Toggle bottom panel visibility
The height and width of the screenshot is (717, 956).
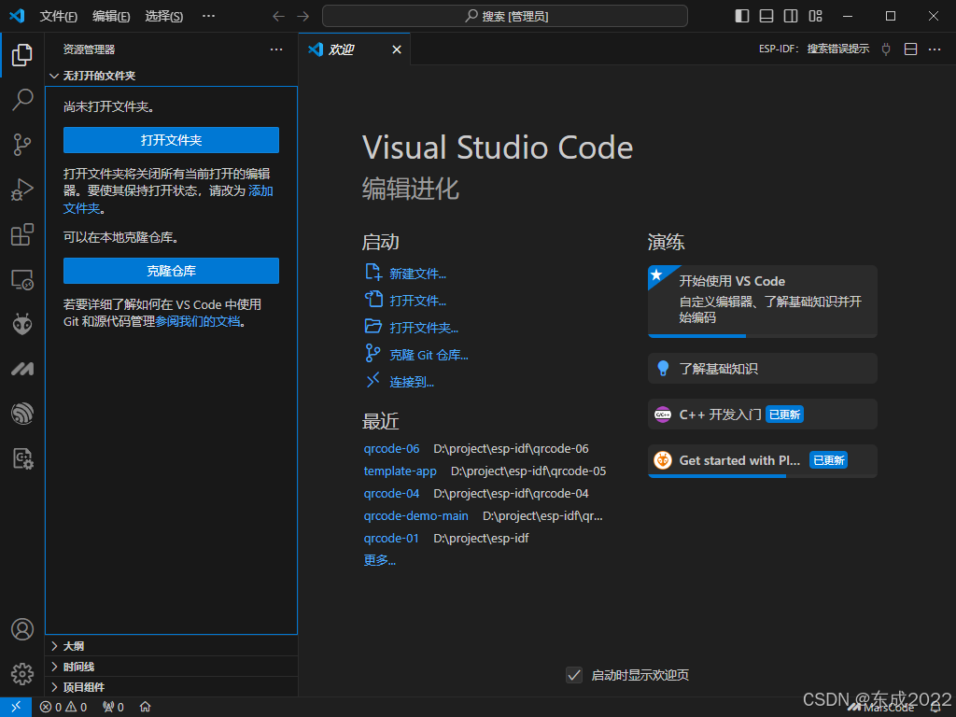click(766, 17)
